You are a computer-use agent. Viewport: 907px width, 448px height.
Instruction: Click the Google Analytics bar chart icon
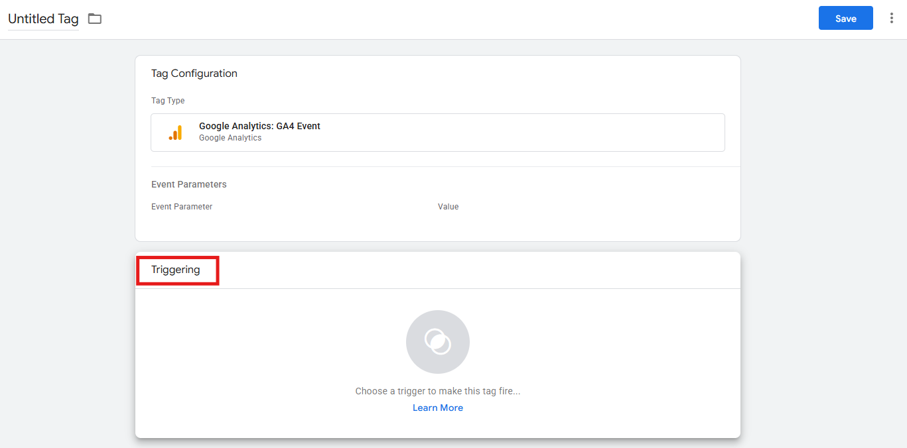175,133
